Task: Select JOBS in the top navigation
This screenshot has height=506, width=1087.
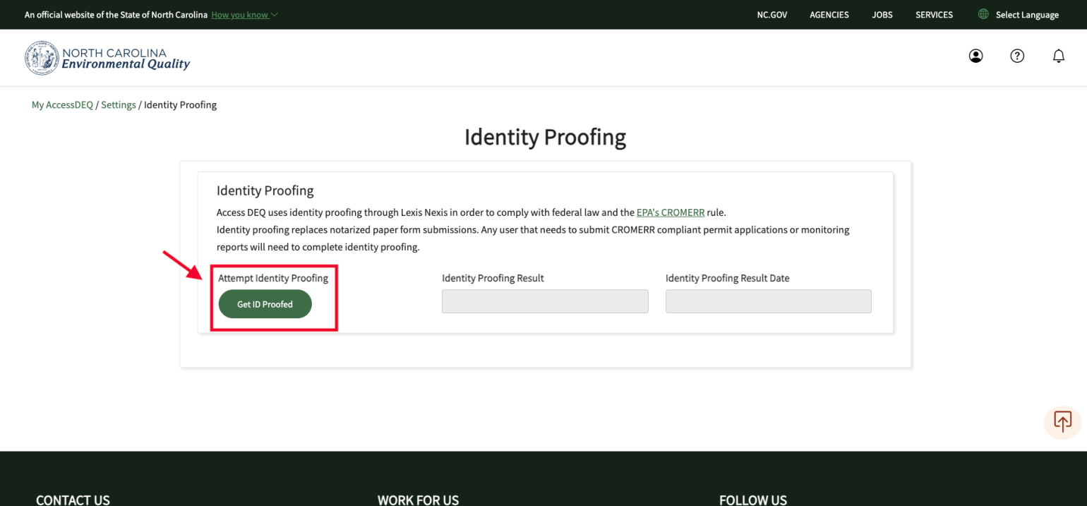Action: (x=882, y=14)
